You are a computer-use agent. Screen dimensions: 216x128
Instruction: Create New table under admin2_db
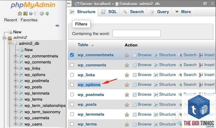click(29, 50)
